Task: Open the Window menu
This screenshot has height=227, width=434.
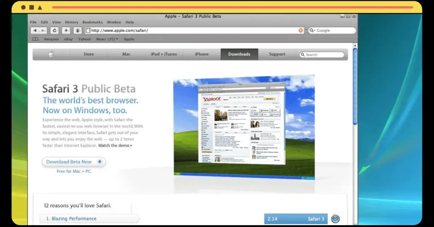Action: pos(114,22)
